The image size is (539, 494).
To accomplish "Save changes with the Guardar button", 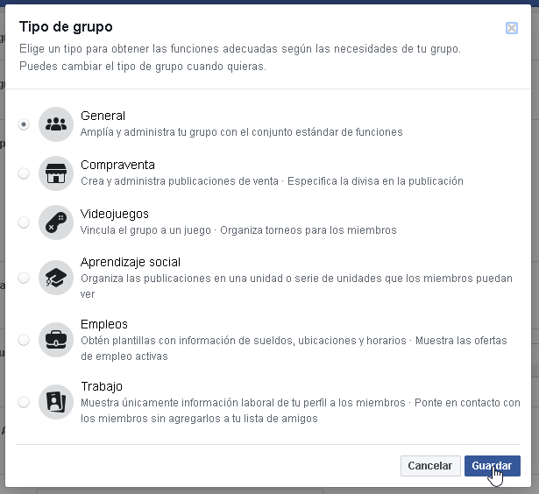I will (493, 466).
